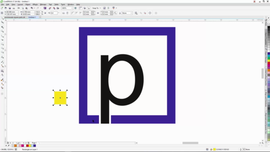
Task: Pick the magenta document palette swatch
Action: [22, 146]
